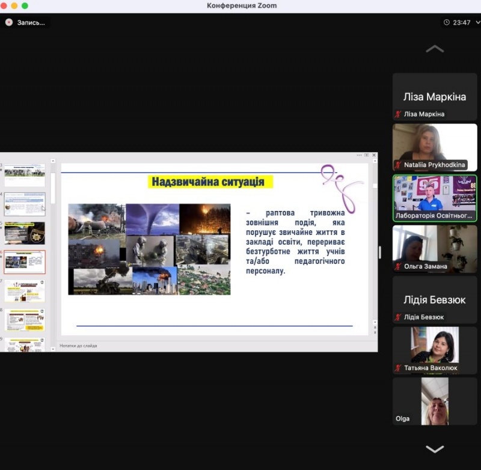Click the divider handle beside participant gallery

tap(379, 252)
